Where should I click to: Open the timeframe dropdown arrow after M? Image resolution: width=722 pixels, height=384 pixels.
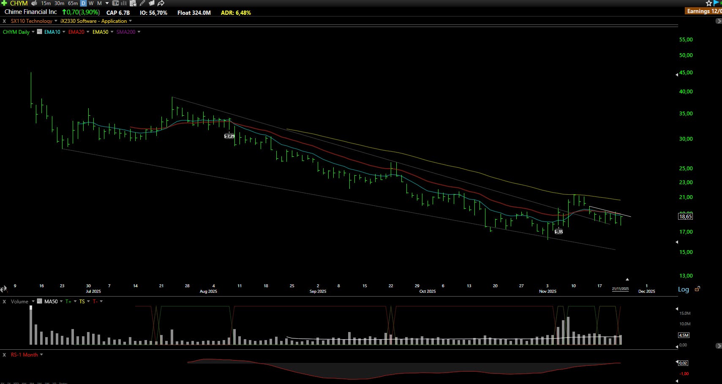(107, 3)
